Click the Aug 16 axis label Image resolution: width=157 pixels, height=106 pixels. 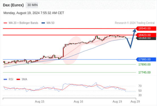tap(78, 102)
